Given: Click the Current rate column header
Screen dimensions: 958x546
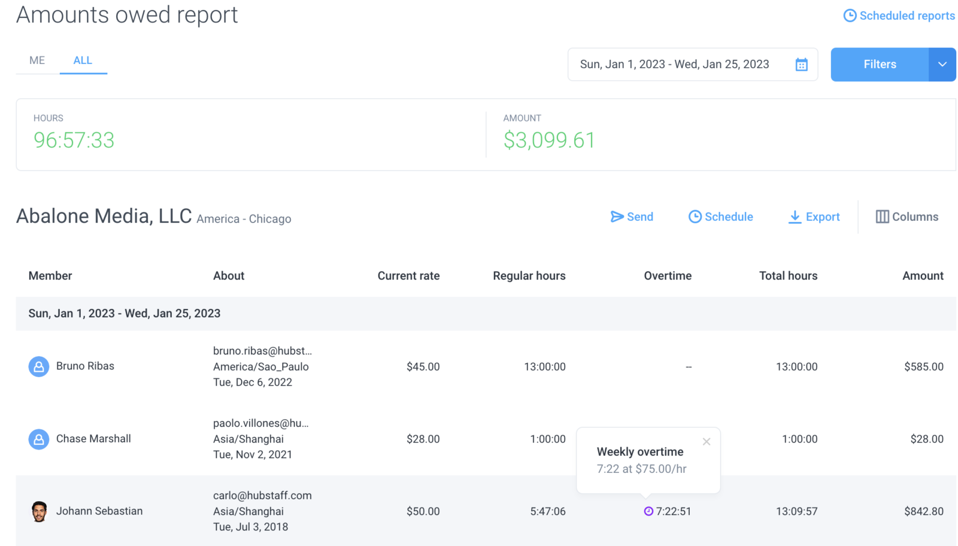Looking at the screenshot, I should click(408, 276).
